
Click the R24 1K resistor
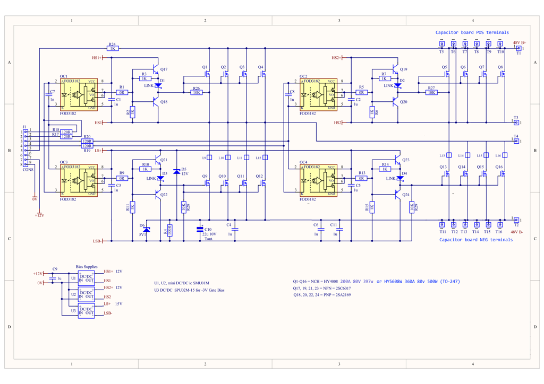(x=112, y=48)
